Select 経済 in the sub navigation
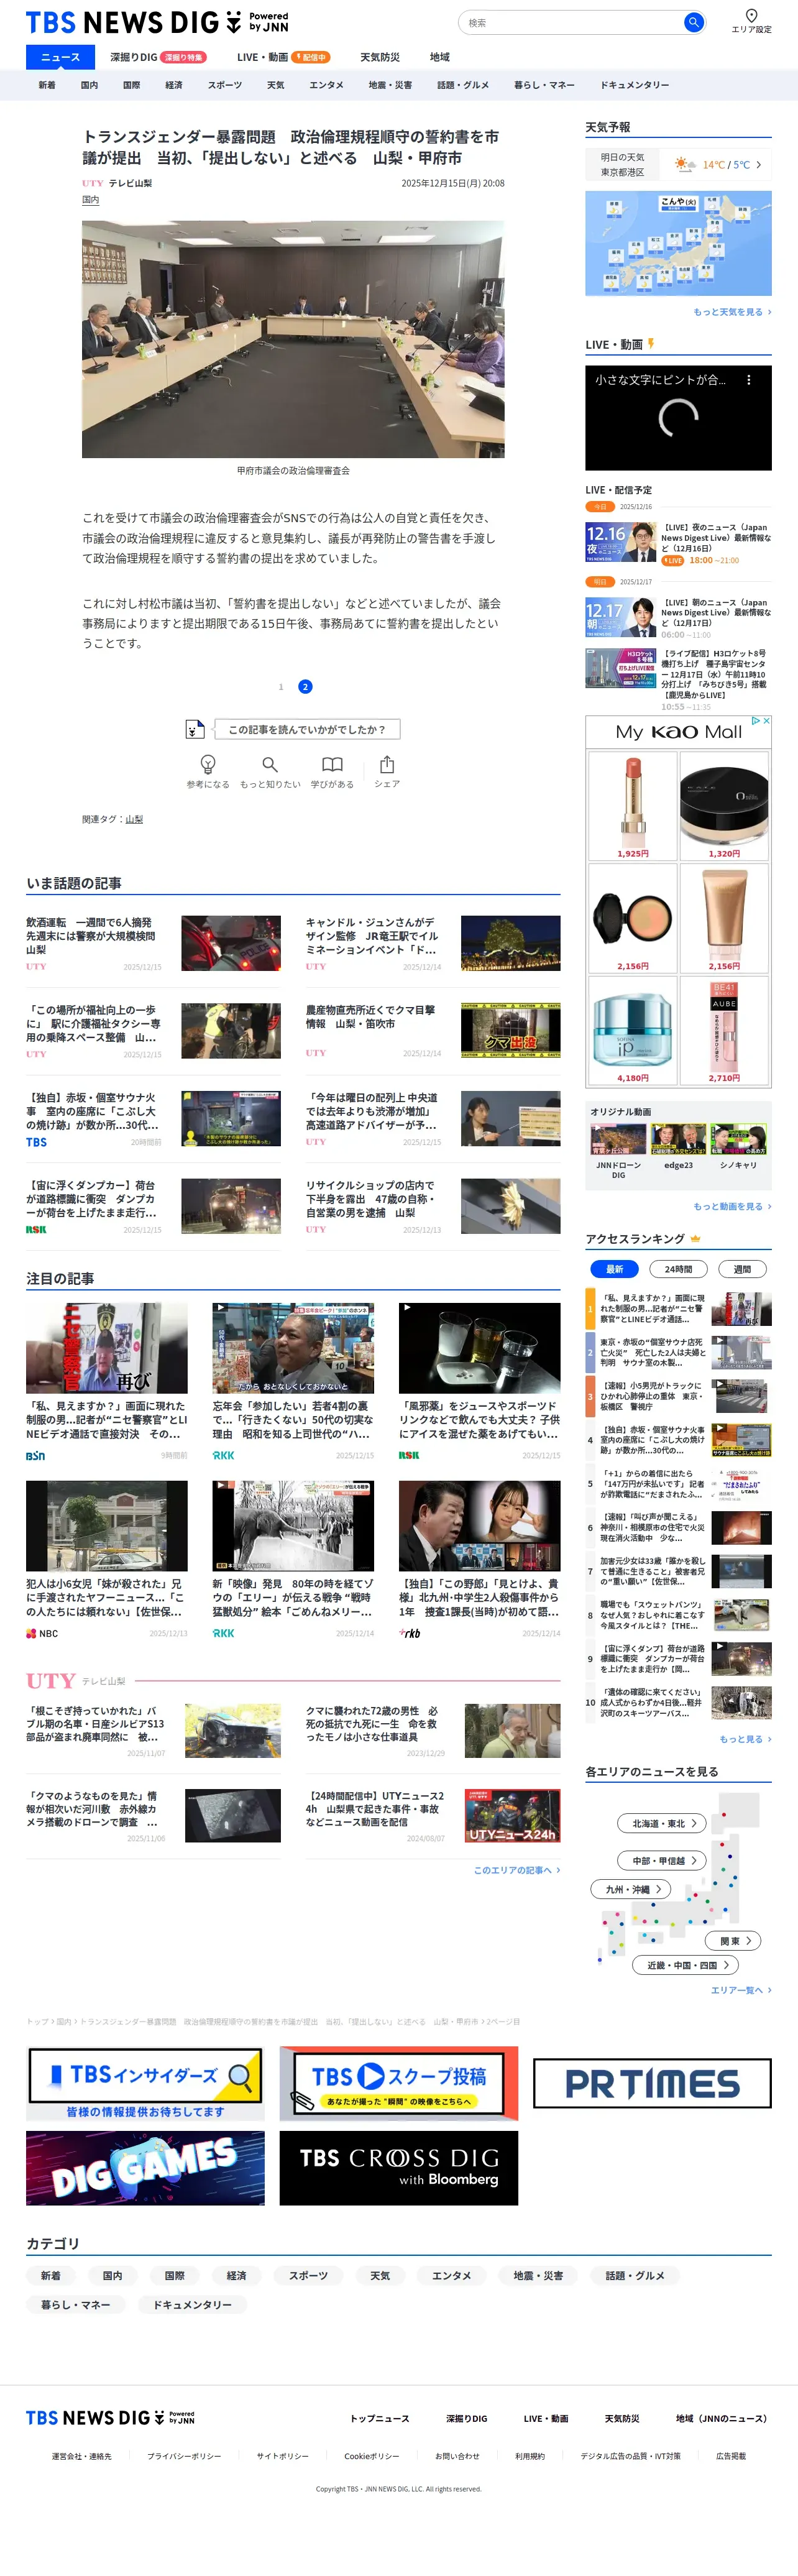The height and width of the screenshot is (2576, 798). 174,85
